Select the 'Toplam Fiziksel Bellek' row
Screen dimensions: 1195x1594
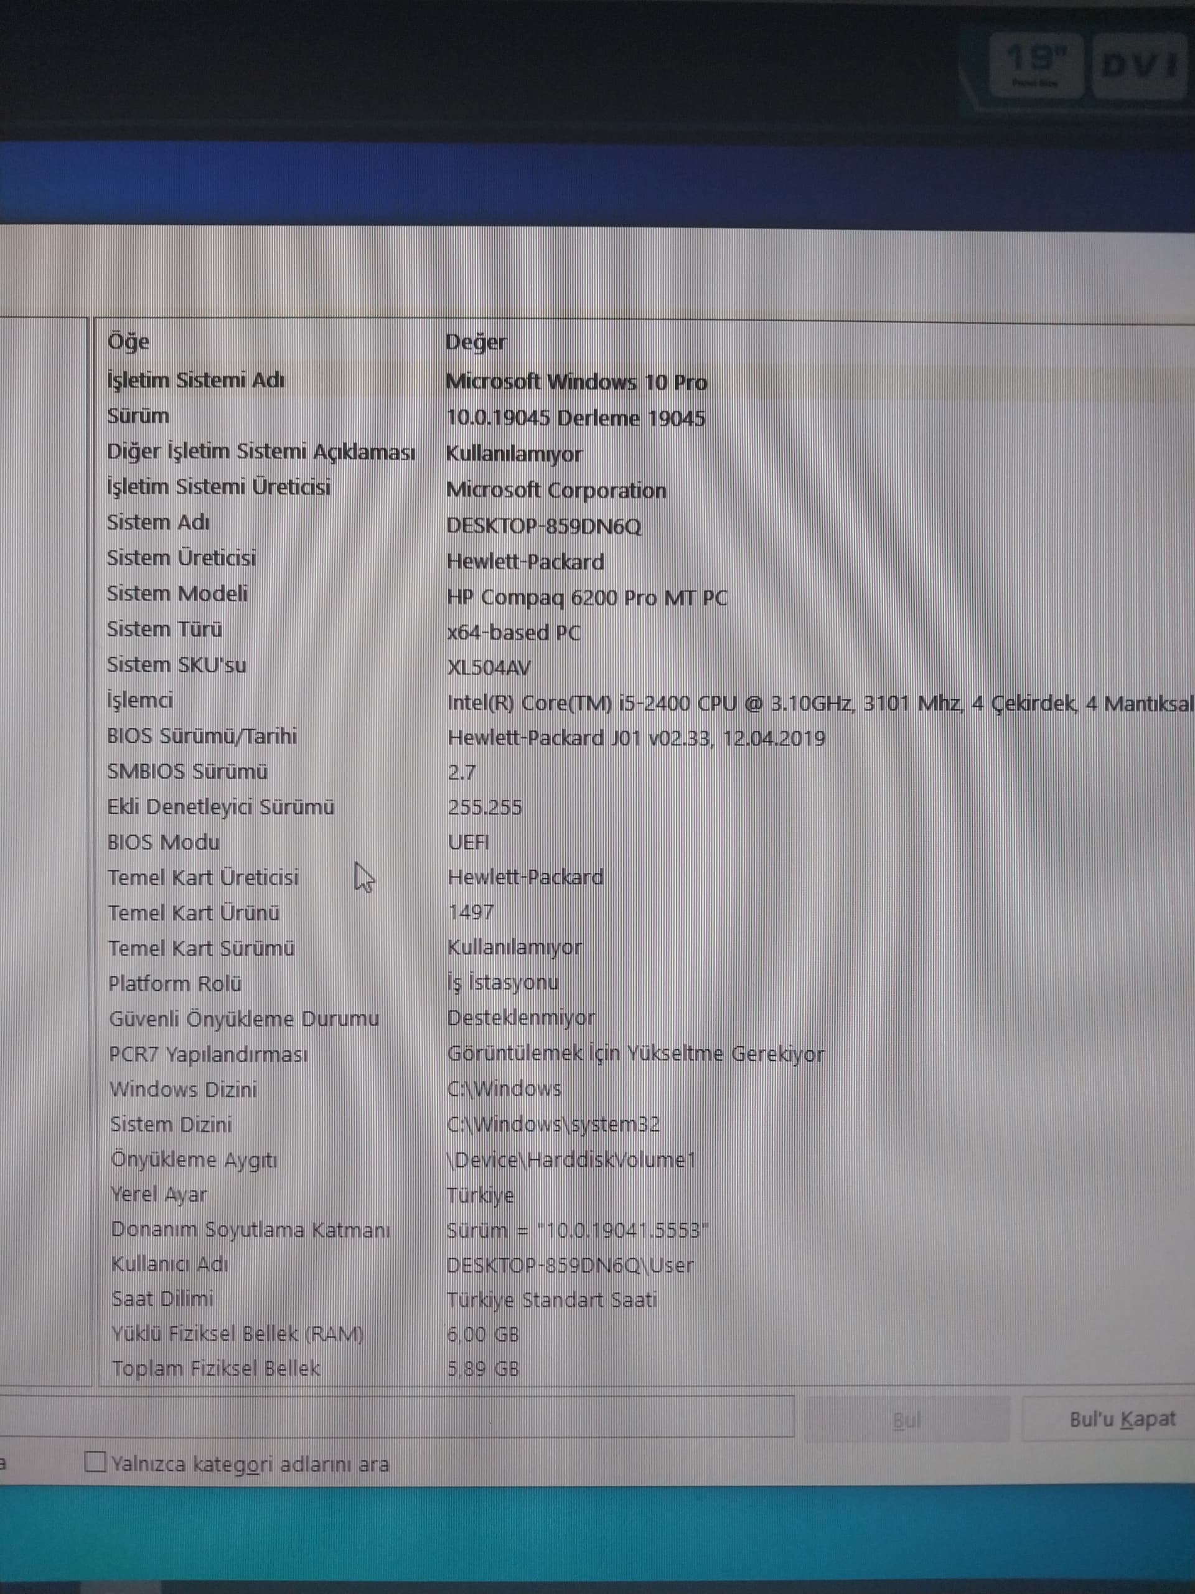tap(215, 1369)
